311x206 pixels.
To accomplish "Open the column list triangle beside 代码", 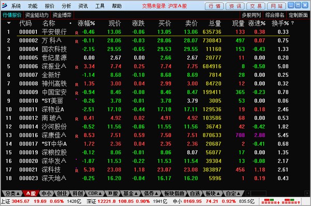I will [x=9, y=23].
